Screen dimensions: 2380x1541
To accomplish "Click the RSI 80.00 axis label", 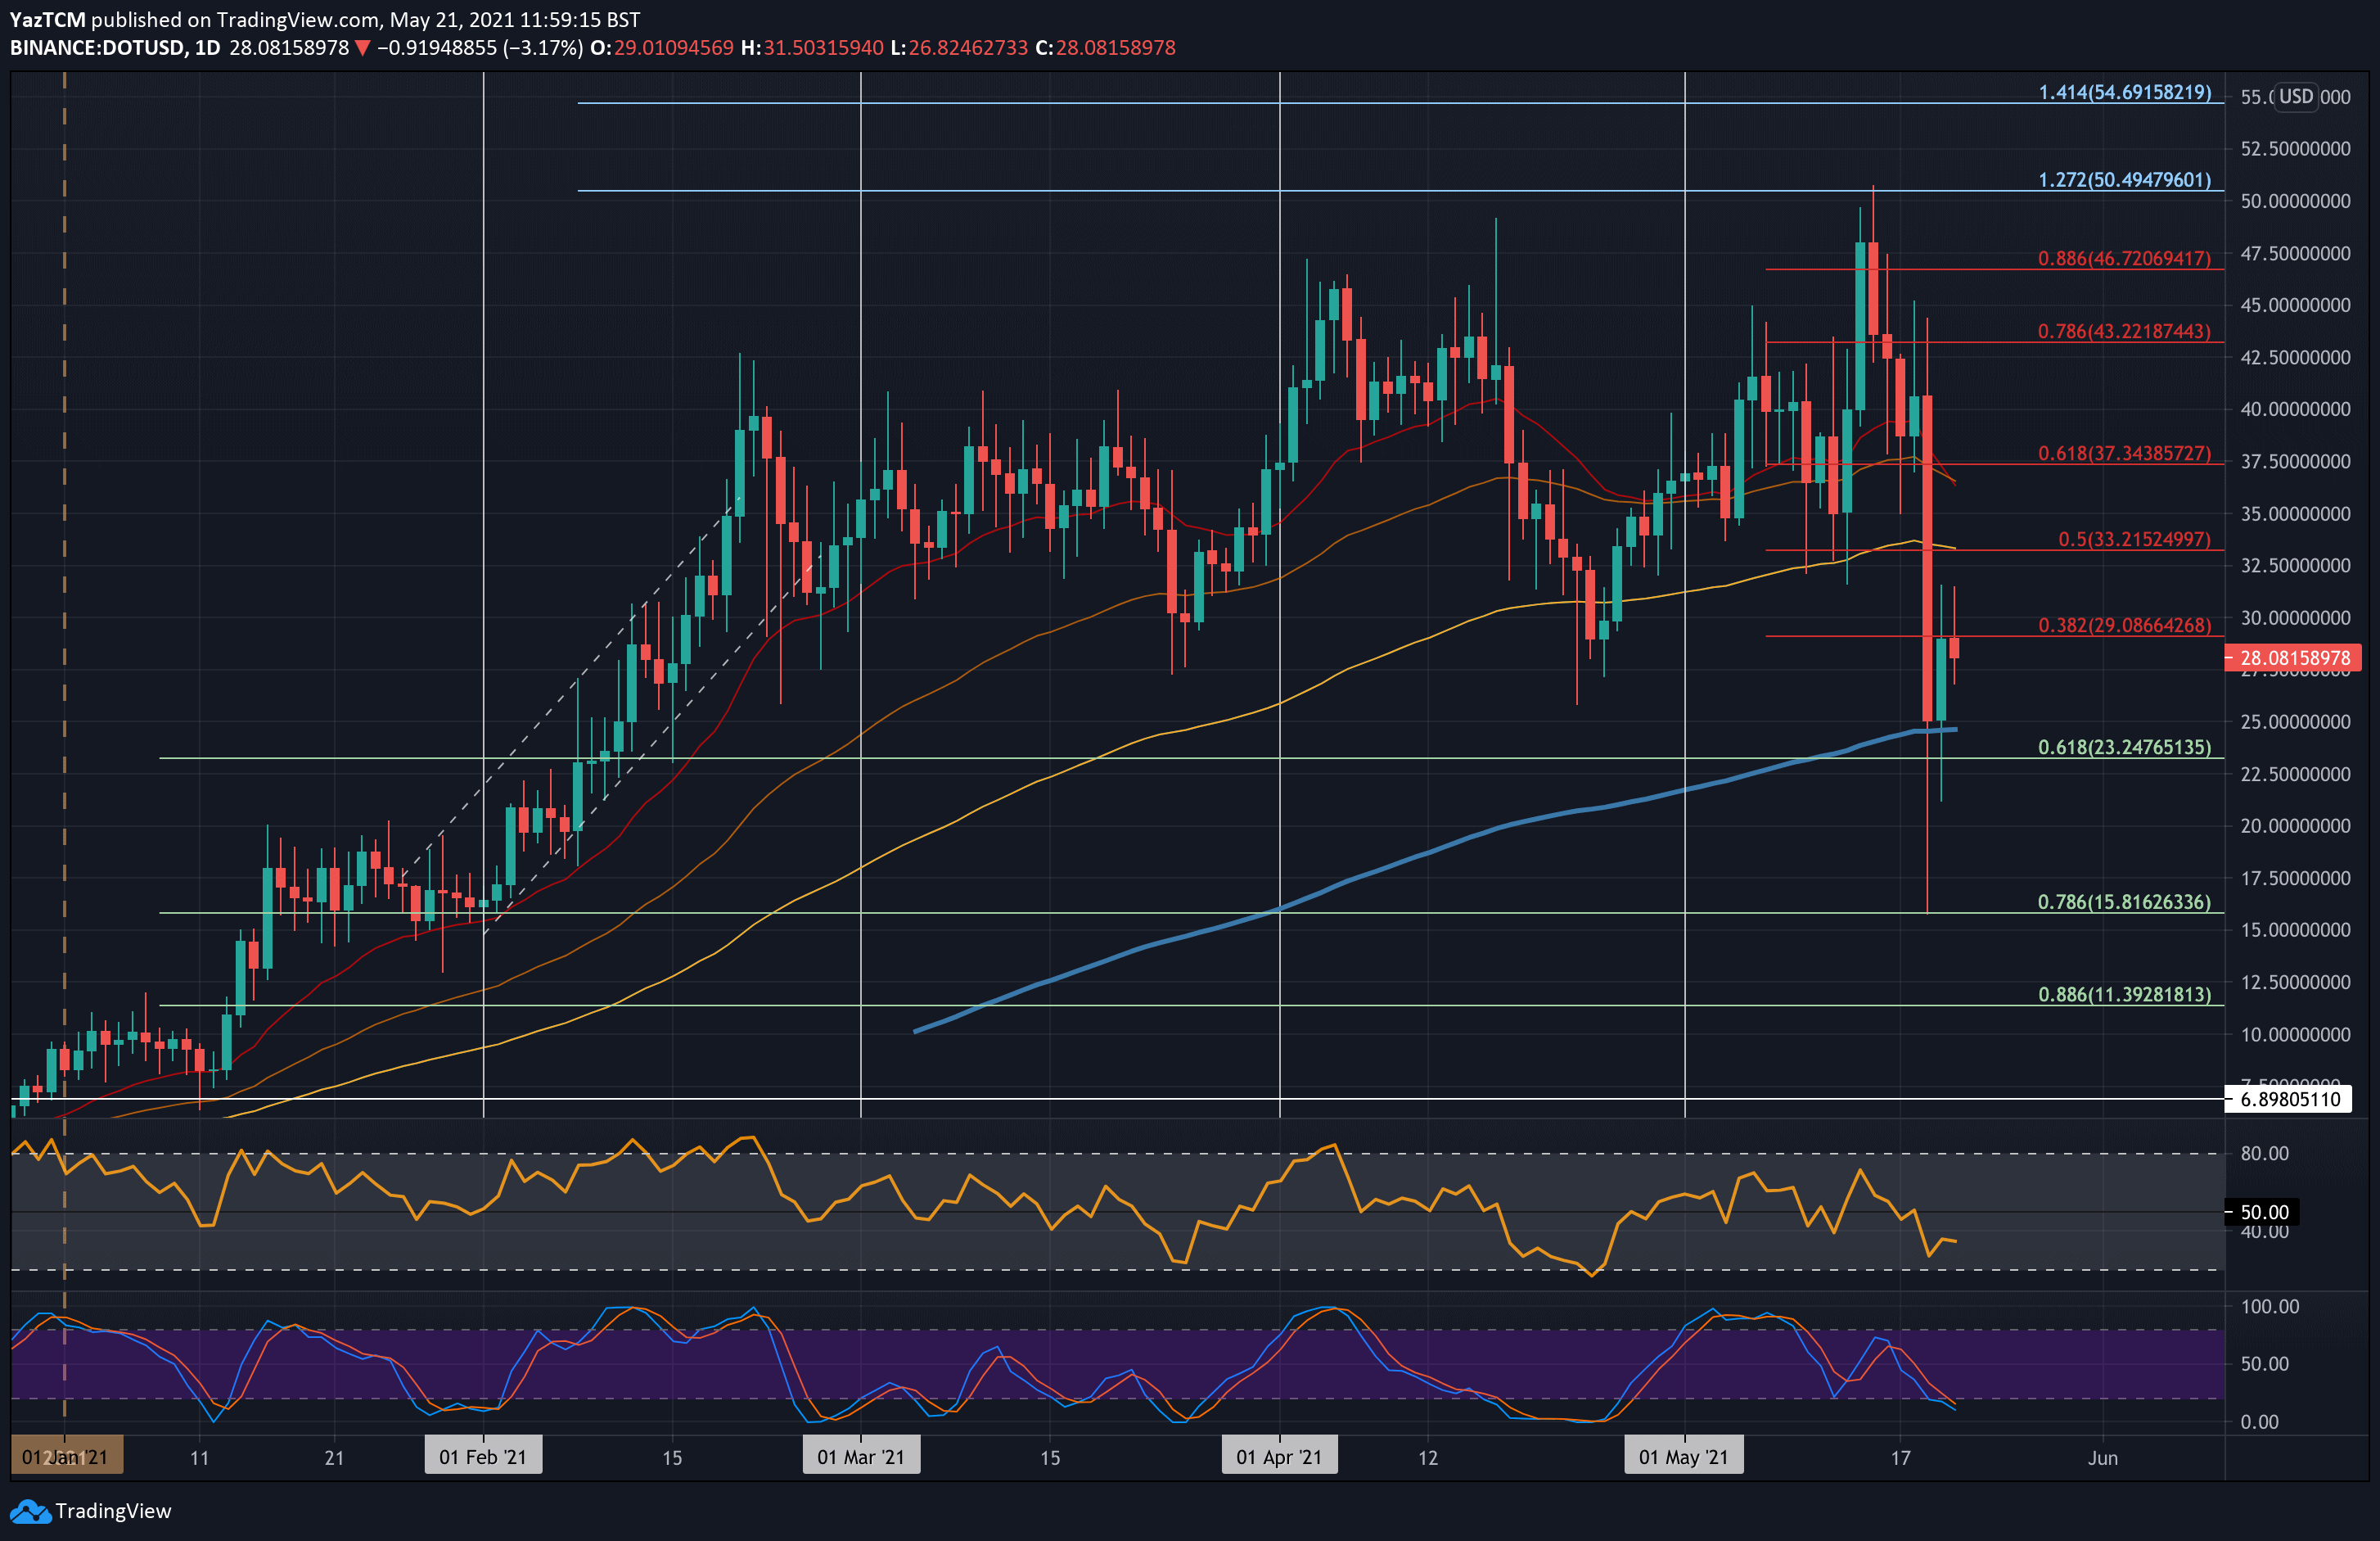I will coord(2265,1154).
